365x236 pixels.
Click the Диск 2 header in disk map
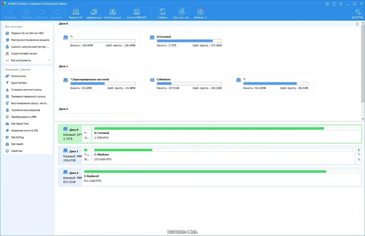click(70, 177)
